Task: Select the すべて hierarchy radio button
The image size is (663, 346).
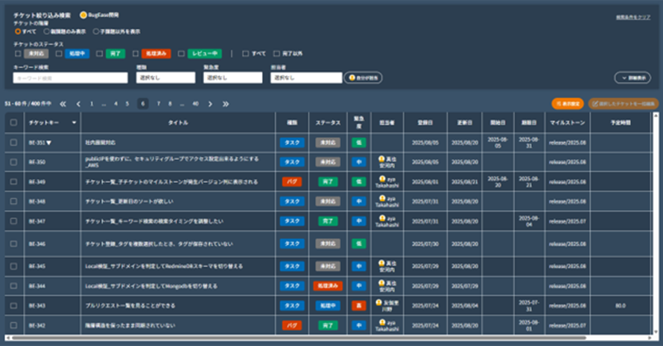Action: click(18, 32)
